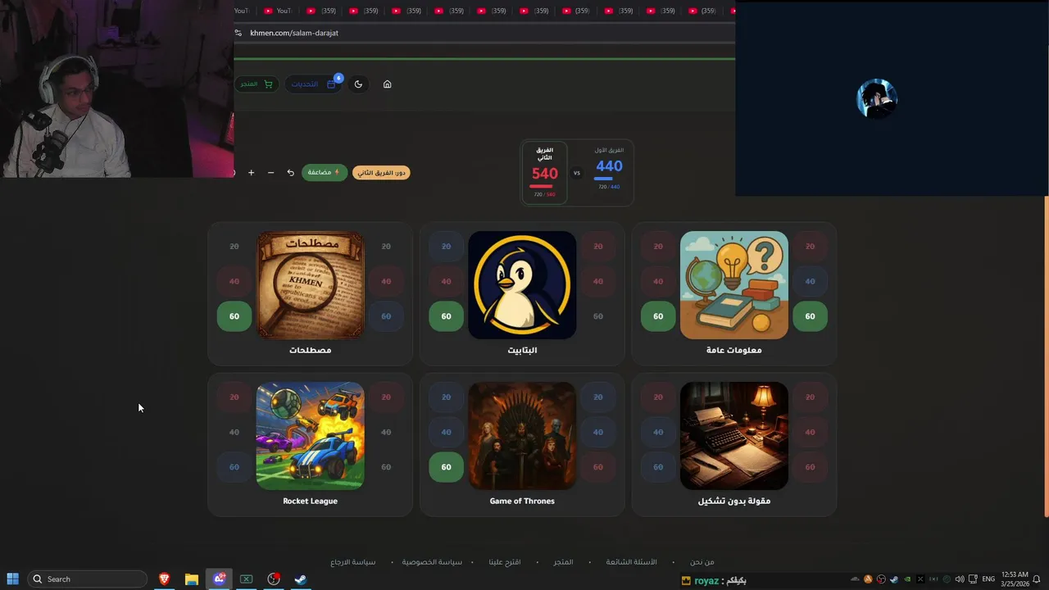1049x590 pixels.
Task: Click the blue progress bar under 440
Action: [603, 179]
